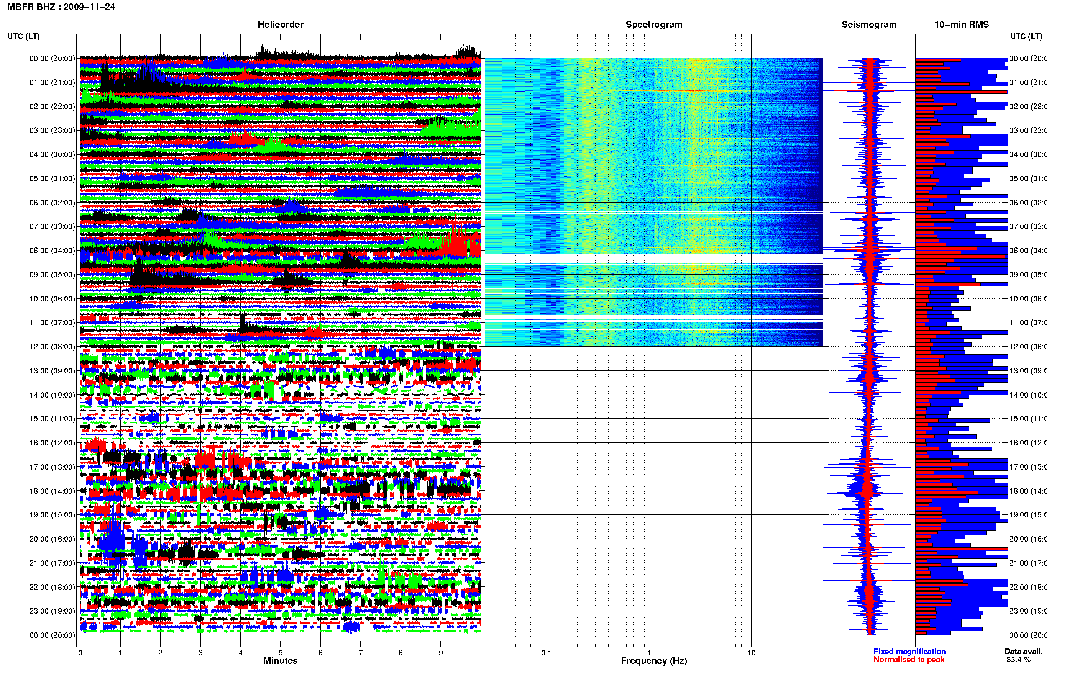Click the left '19:00 (15:00)' time label
The width and height of the screenshot is (1090, 681).
tap(52, 515)
